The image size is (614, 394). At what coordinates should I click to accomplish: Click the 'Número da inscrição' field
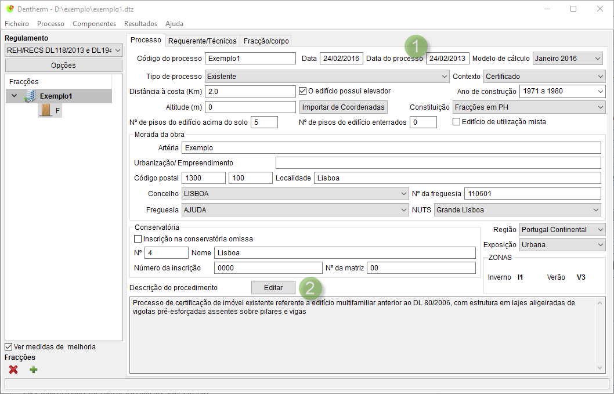[268, 268]
